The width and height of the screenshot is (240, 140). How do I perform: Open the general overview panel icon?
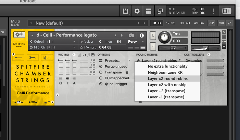pyautogui.click(x=18, y=58)
